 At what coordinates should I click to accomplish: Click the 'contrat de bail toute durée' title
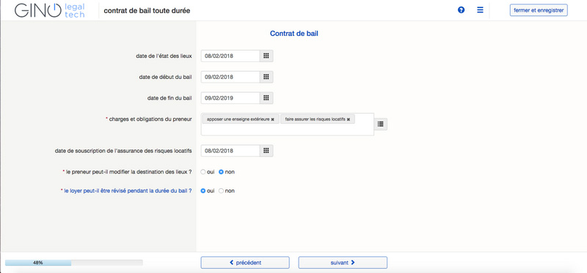147,11
